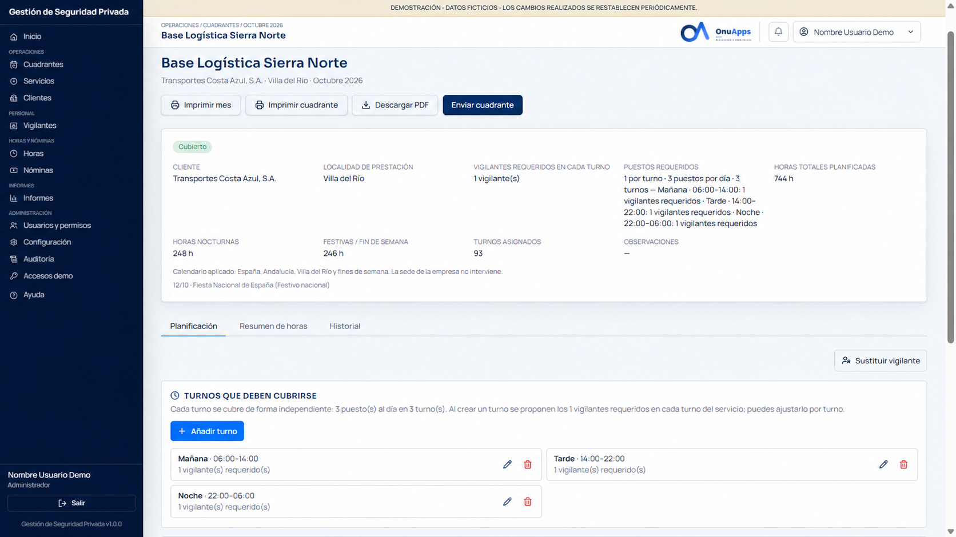Edit the Noche shift pencil icon
Image resolution: width=956 pixels, height=537 pixels.
click(507, 502)
